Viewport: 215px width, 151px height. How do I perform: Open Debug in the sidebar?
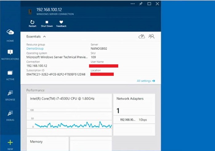click(x=10, y=116)
